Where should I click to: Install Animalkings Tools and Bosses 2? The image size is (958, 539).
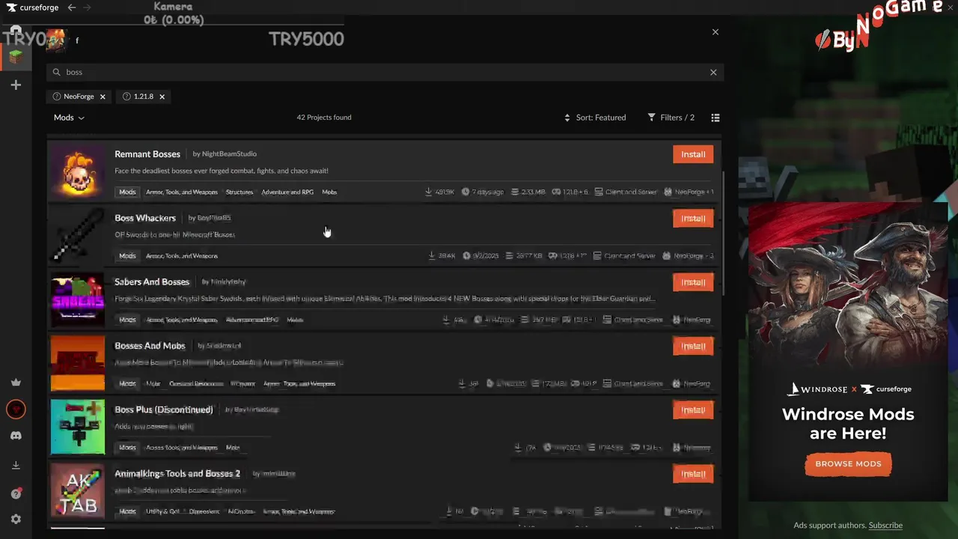(x=693, y=474)
